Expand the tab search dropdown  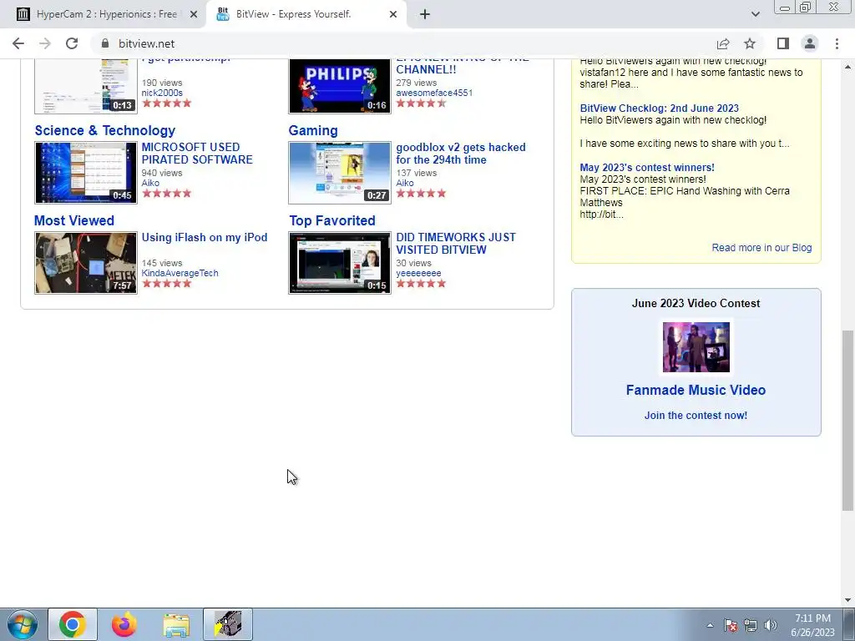755,14
